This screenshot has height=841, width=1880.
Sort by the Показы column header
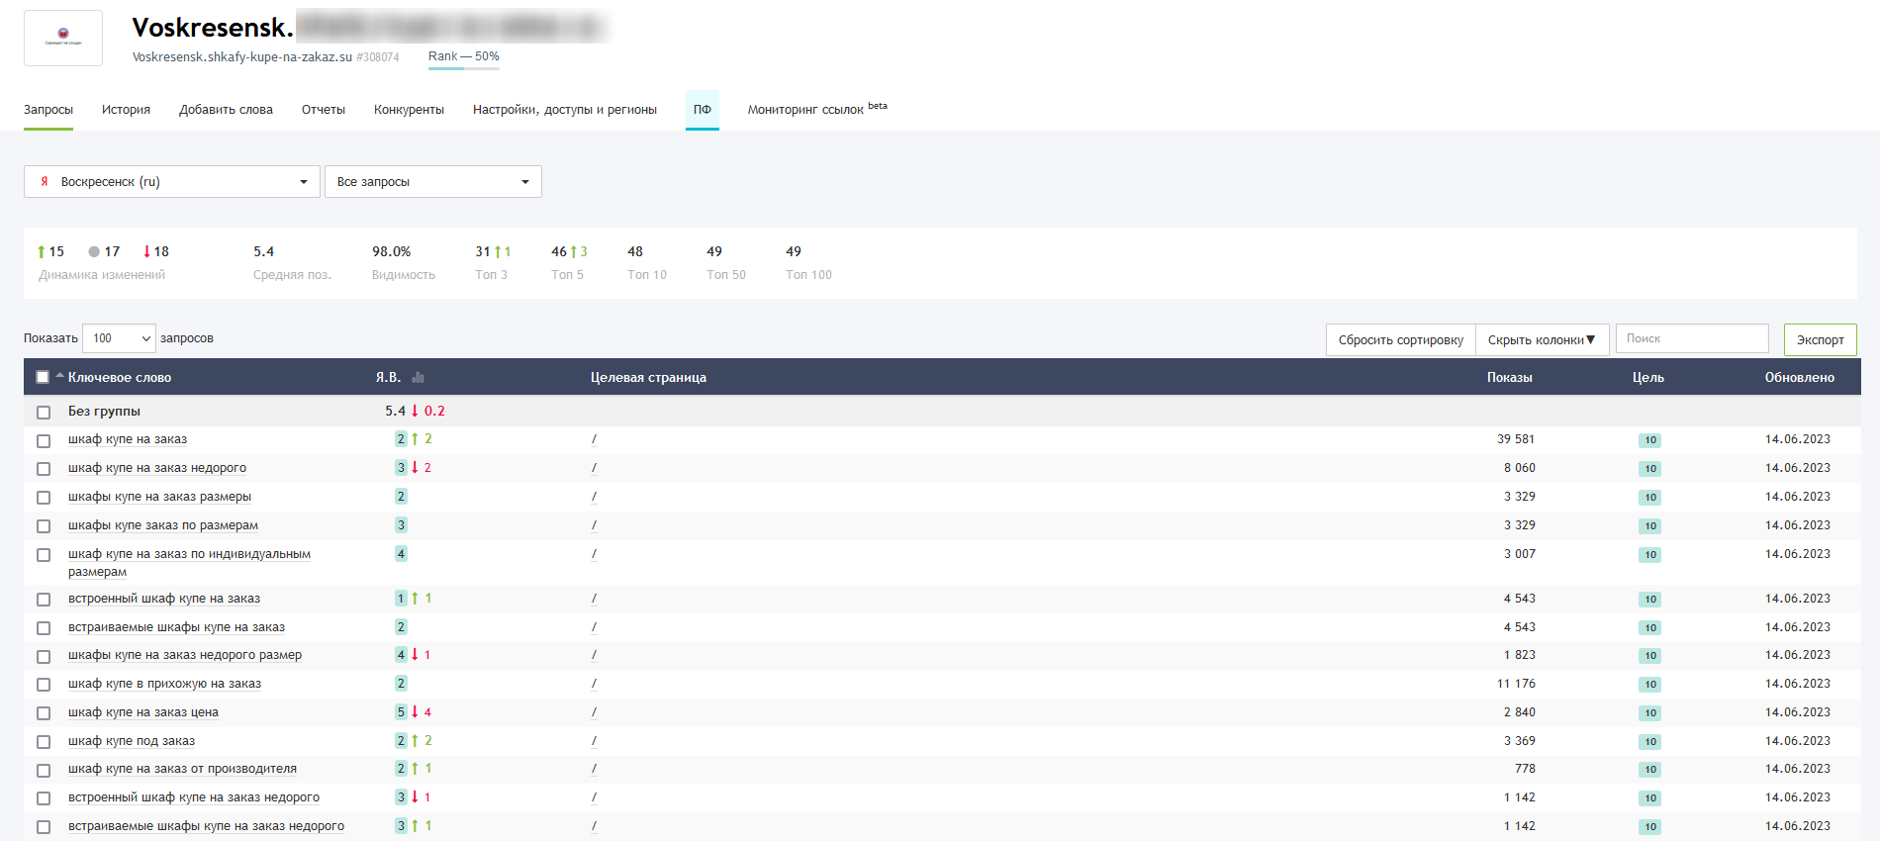[x=1509, y=377]
